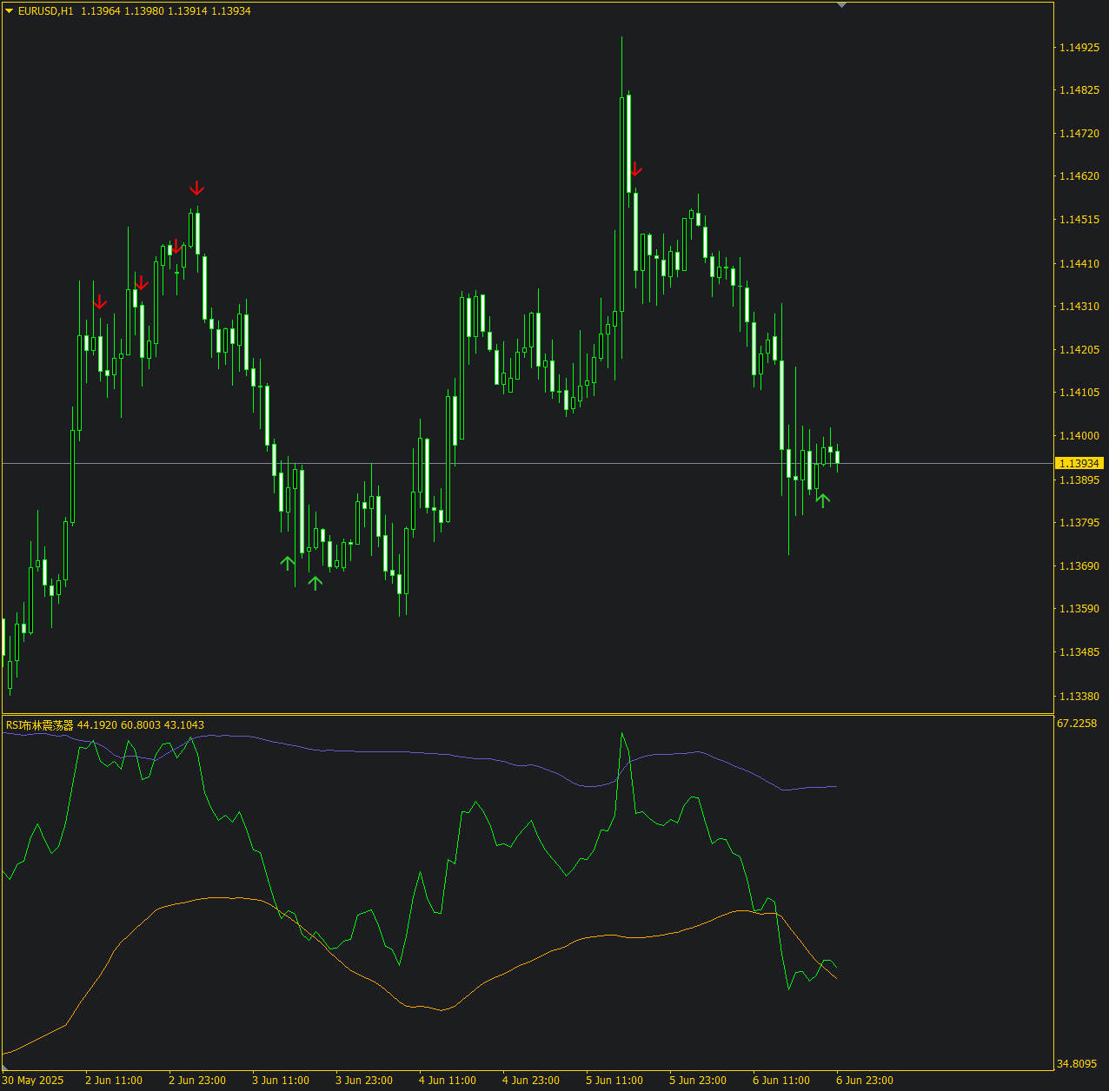
Task: Select the green buy arrow under latest candles
Action: coord(823,500)
